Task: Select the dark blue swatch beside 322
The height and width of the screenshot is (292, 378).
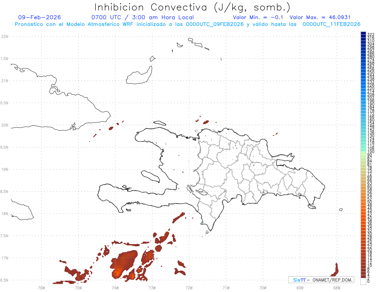Action: tap(363, 33)
